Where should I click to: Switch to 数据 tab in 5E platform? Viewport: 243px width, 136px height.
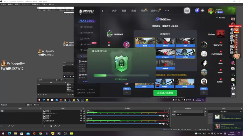tap(124, 11)
